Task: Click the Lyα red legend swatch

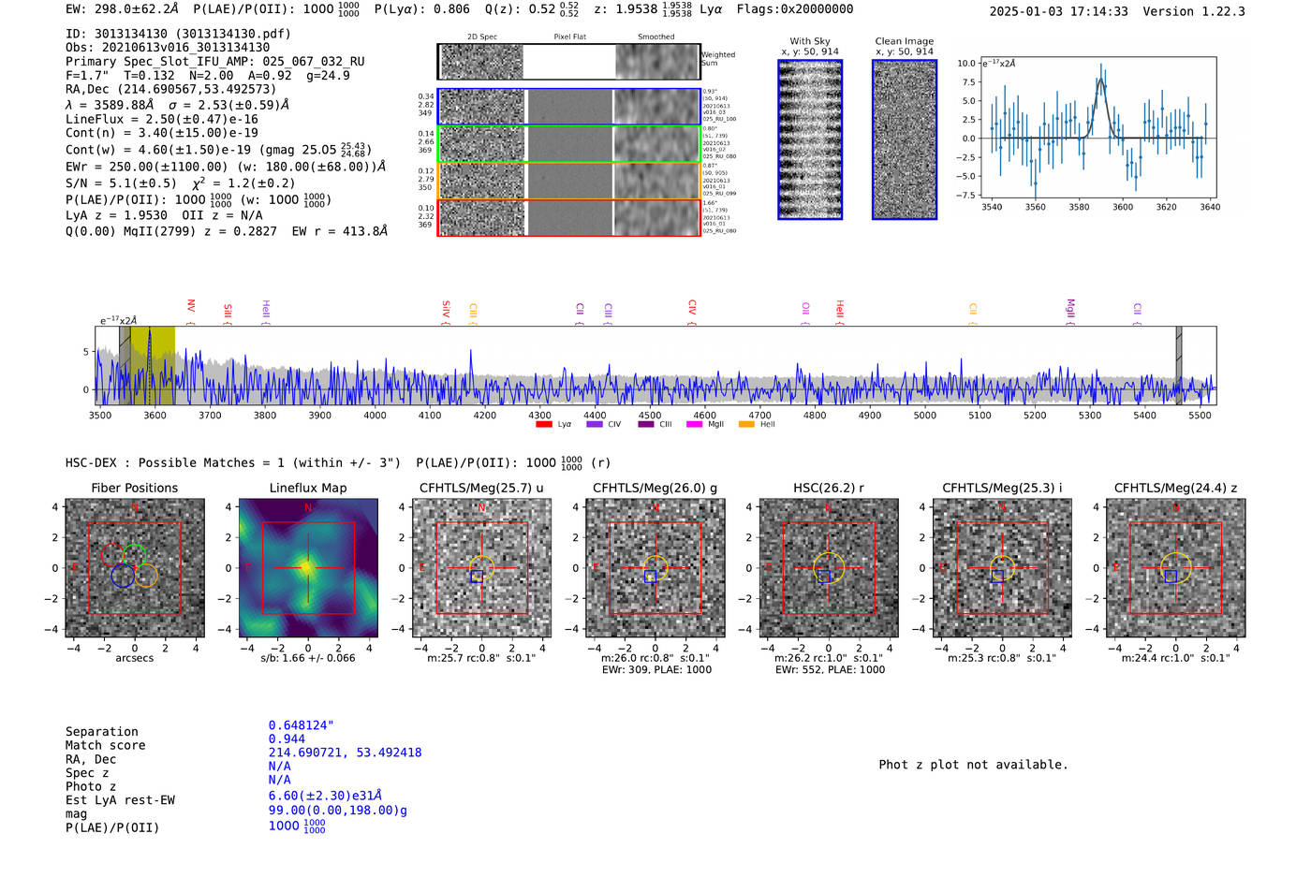Action: click(x=544, y=425)
